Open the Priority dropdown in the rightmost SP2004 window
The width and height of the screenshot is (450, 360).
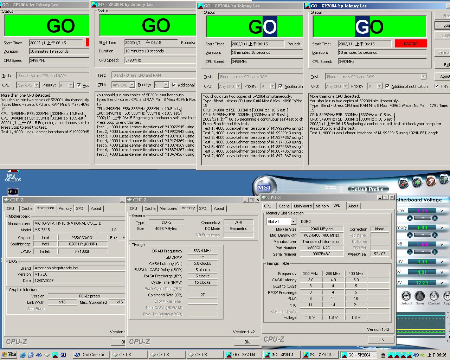pyautogui.click(x=379, y=86)
